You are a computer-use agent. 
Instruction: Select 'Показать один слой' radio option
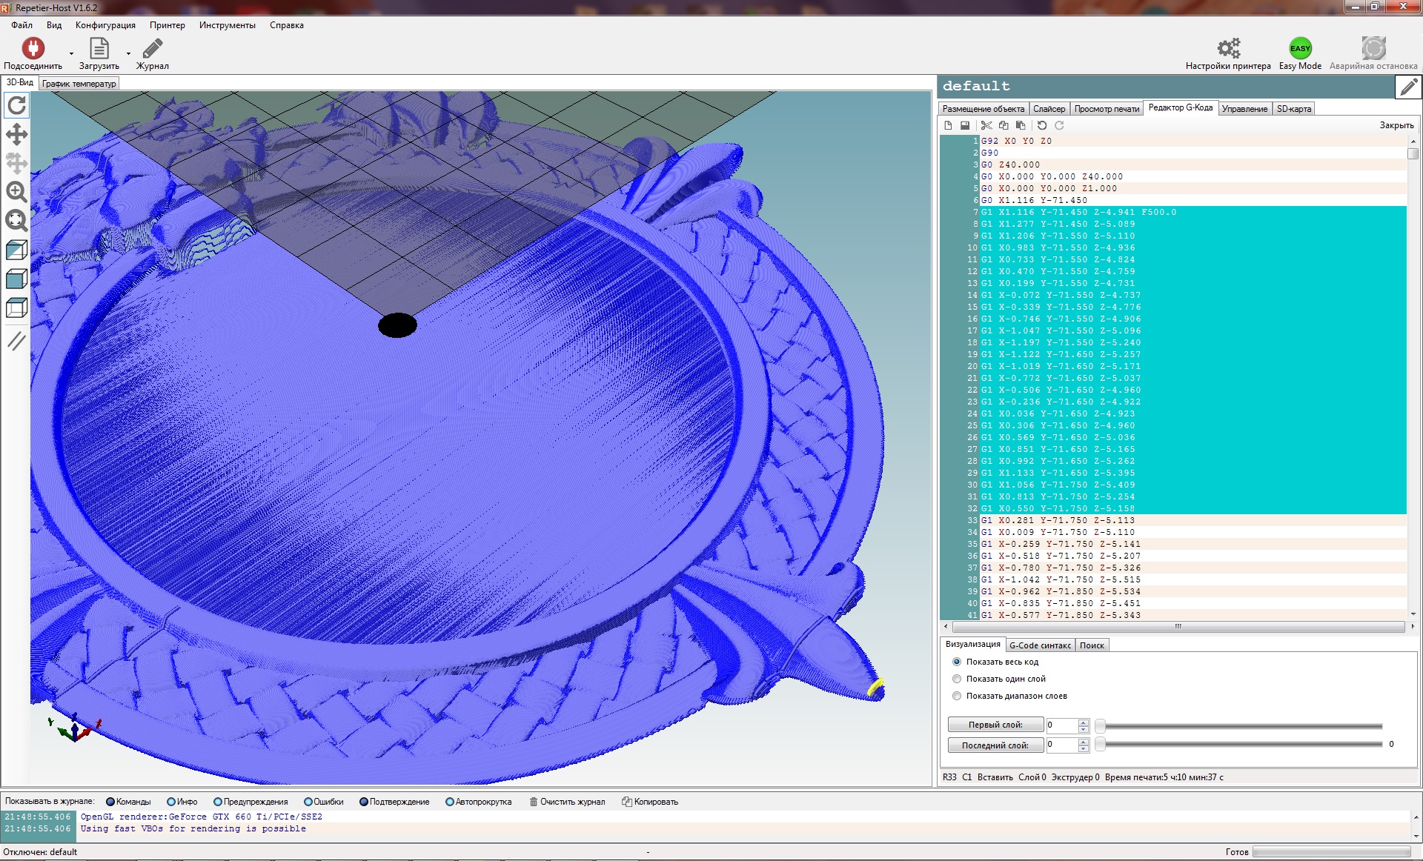[957, 679]
